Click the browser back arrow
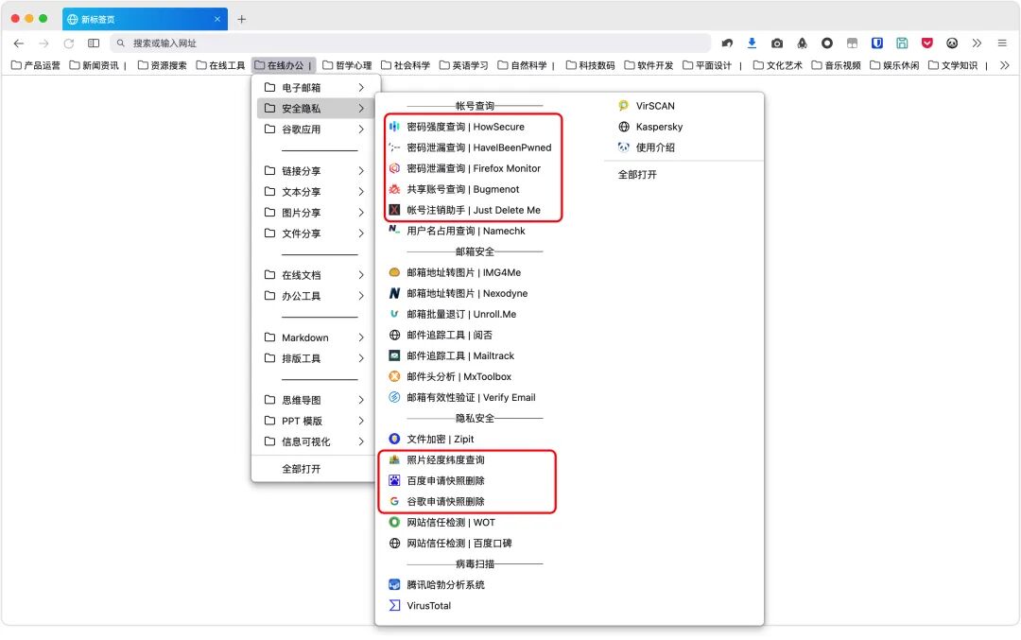 [x=19, y=43]
